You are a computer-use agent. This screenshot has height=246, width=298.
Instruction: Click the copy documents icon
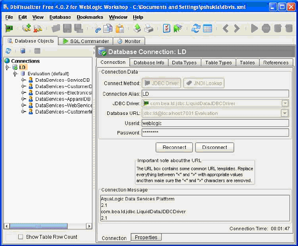coord(108,29)
